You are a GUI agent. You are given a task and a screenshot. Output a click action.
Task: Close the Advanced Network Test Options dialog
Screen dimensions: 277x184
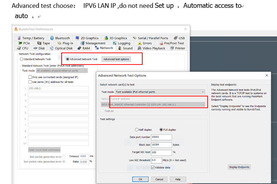pos(267,76)
